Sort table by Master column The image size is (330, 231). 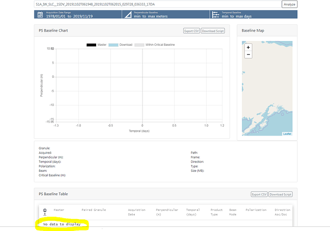pos(59,210)
